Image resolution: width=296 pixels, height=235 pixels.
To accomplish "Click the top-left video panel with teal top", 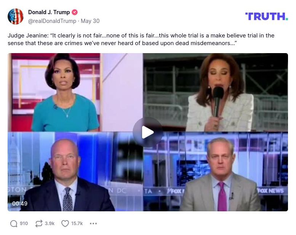I will 75,92.
